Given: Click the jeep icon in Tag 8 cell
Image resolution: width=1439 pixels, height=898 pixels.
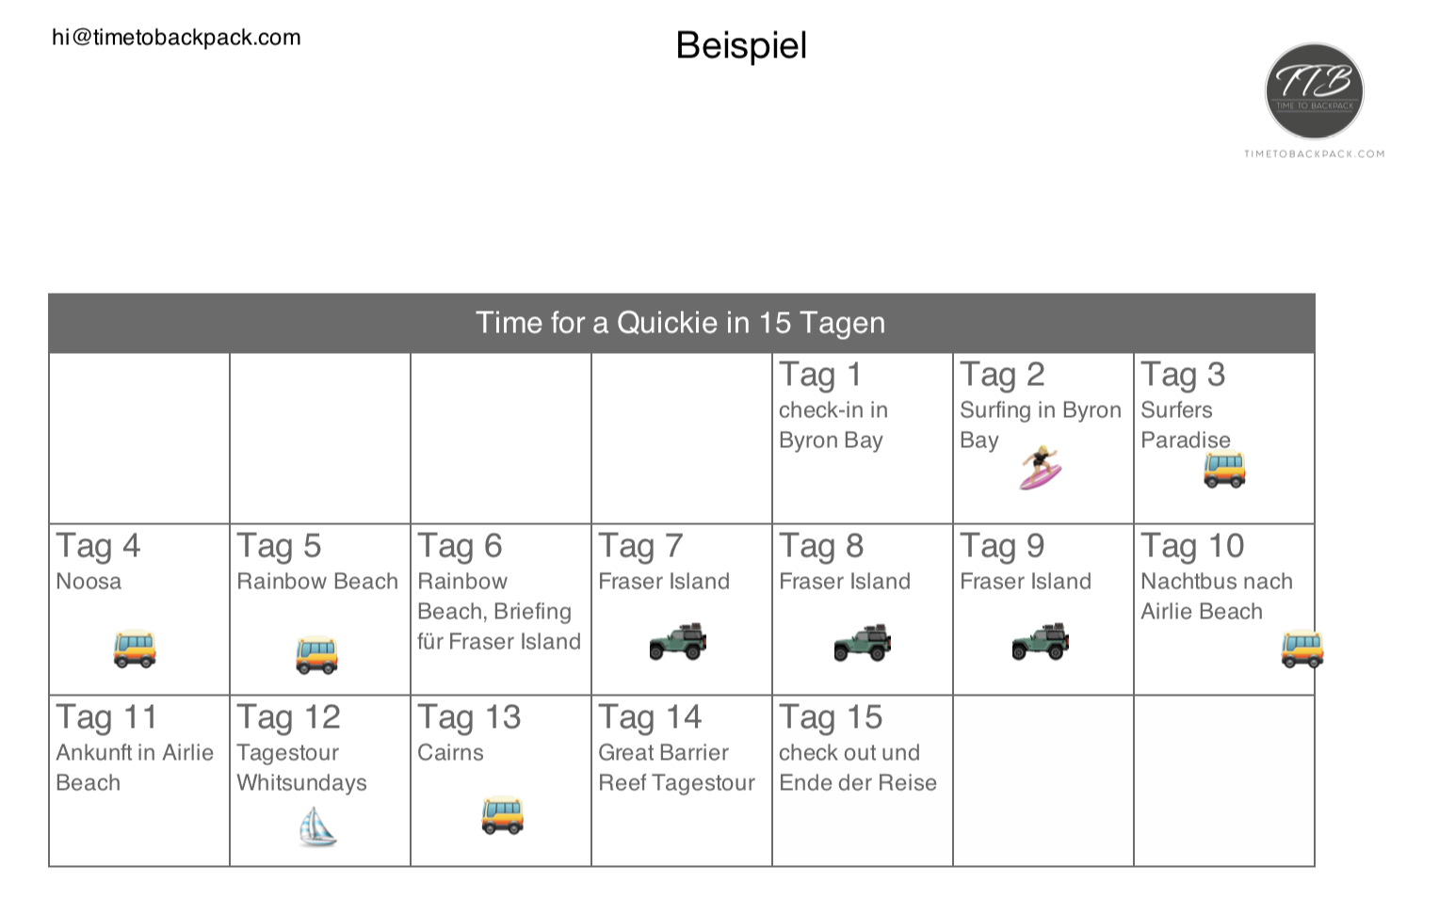Looking at the screenshot, I should click(x=862, y=643).
